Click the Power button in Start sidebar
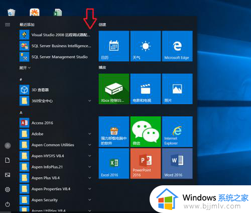This screenshot has width=251, height=213. pos(8,204)
